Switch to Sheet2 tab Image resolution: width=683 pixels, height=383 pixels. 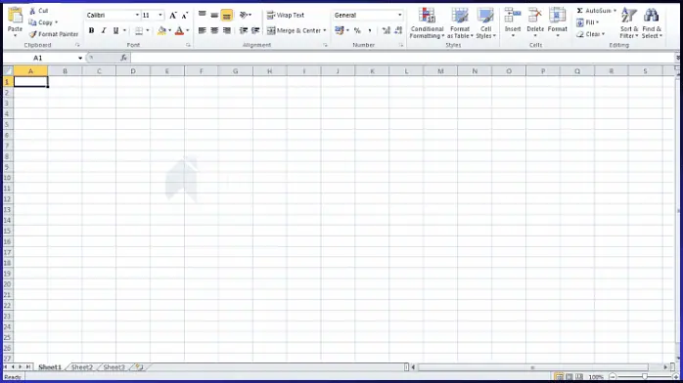(x=82, y=367)
